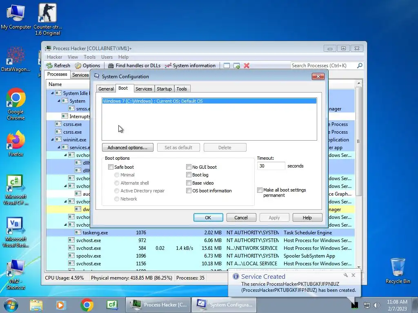The height and width of the screenshot is (313, 418).
Task: Open Visual C# from taskbar
Action: 112,305
